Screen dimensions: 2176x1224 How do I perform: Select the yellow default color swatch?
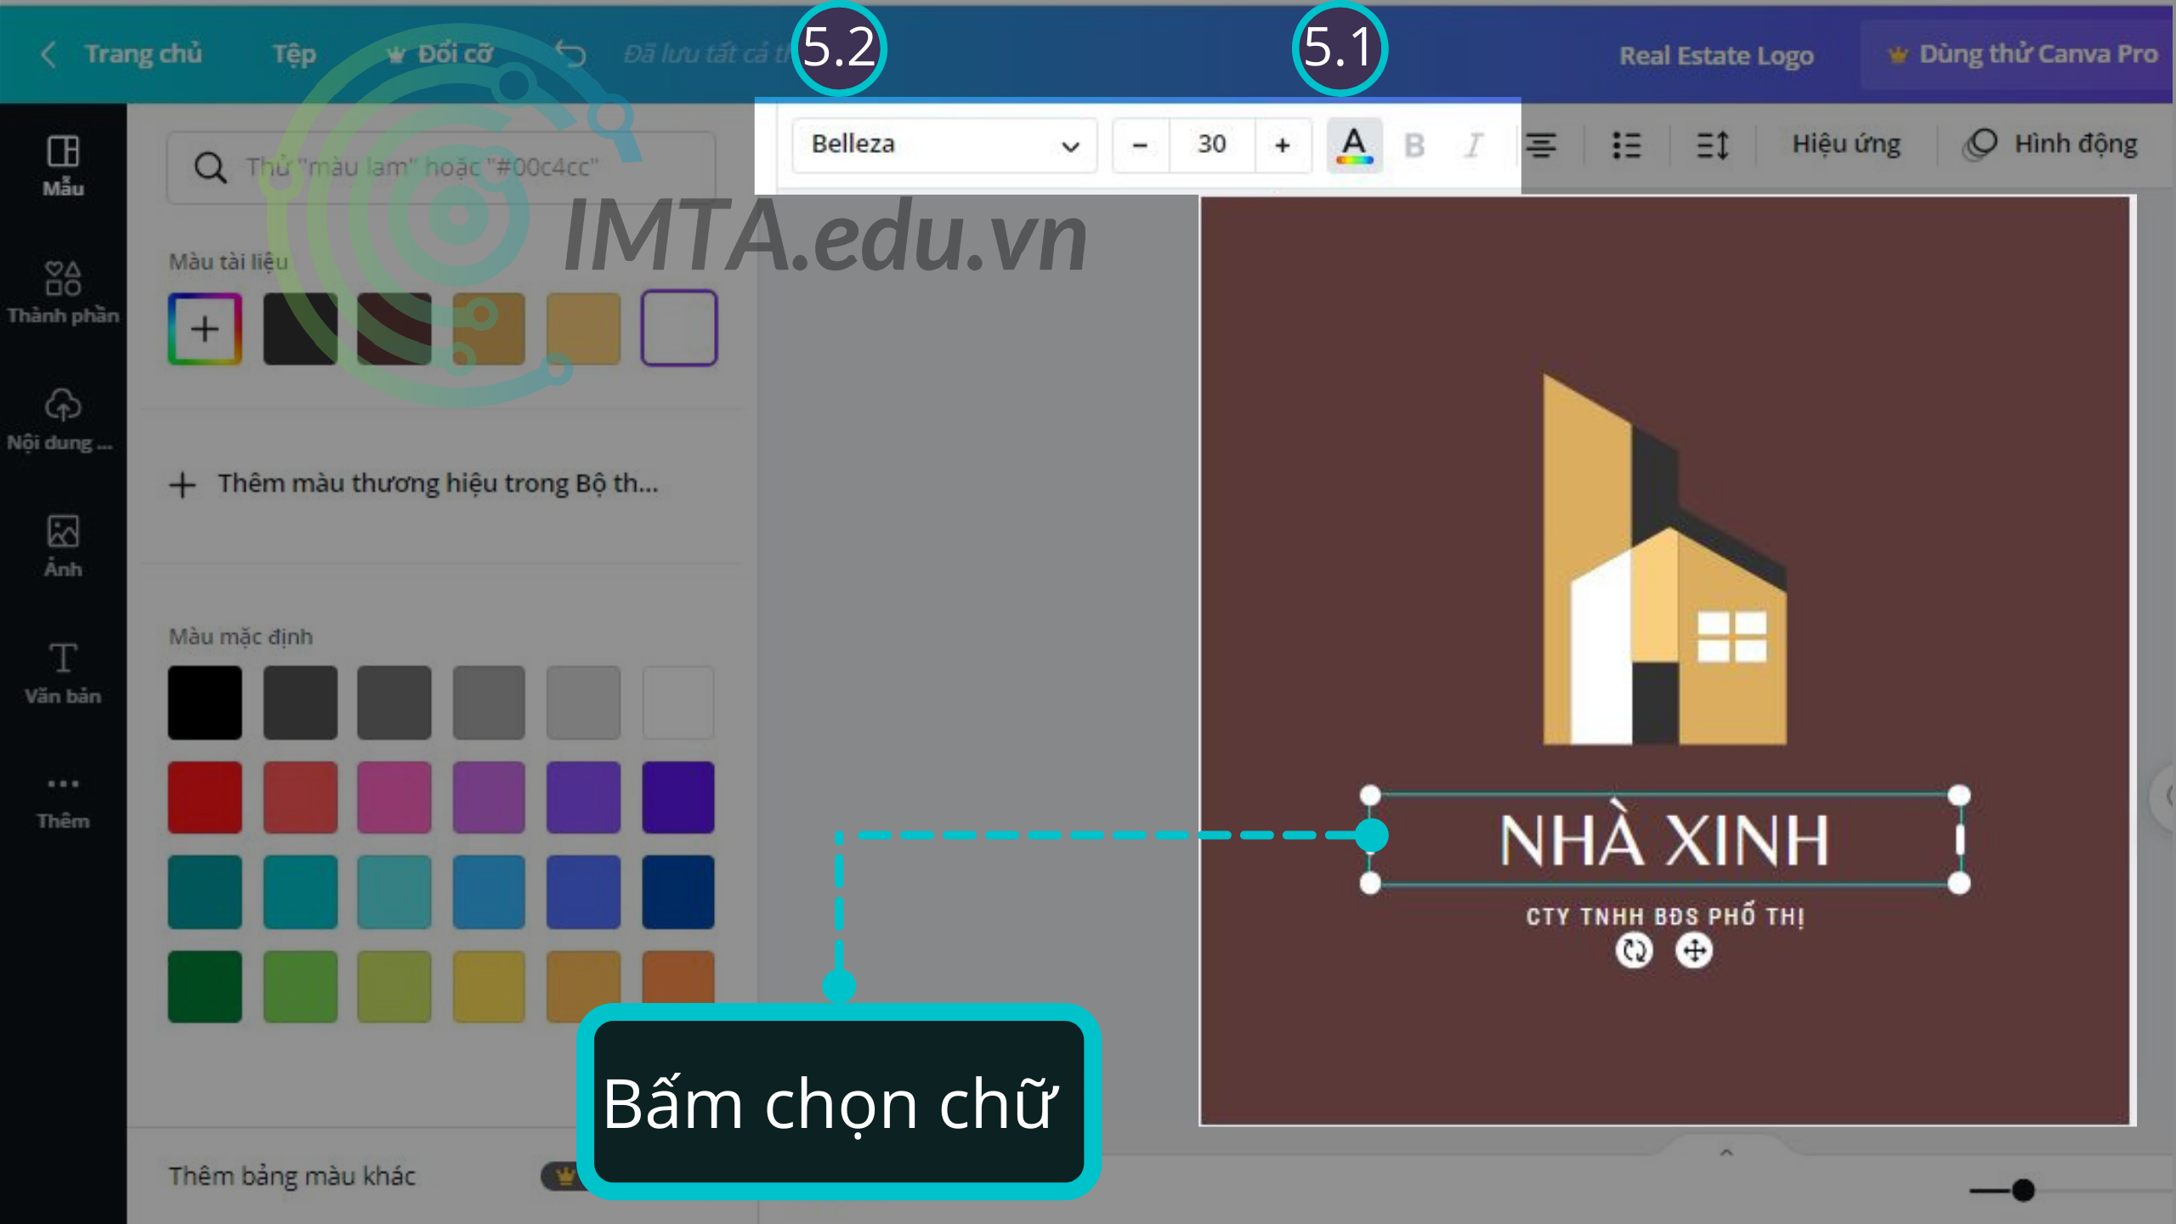(x=489, y=987)
